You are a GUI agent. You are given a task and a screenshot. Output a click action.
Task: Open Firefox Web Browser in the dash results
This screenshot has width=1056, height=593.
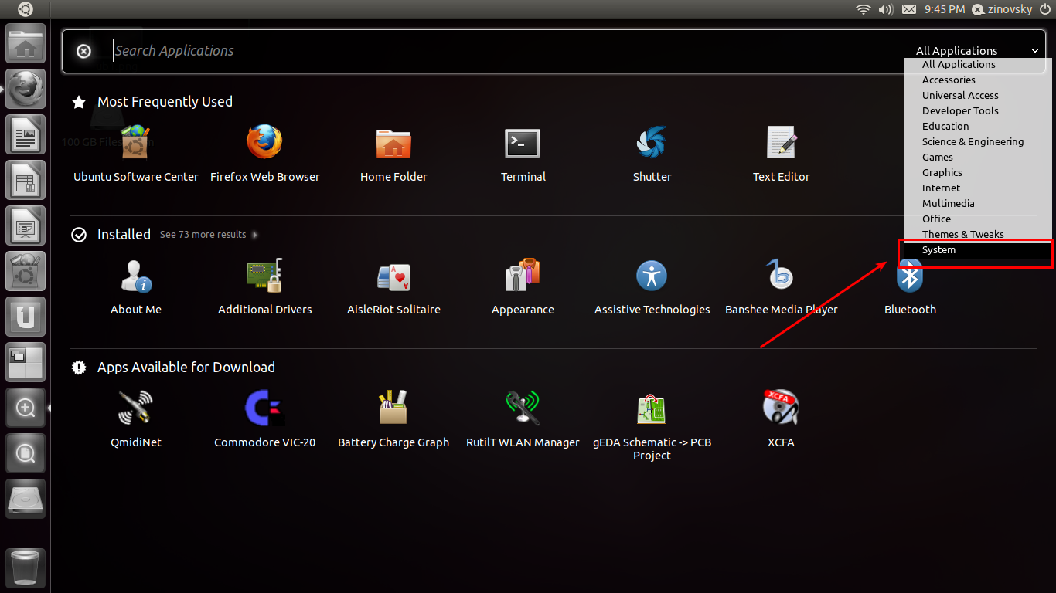[264, 154]
